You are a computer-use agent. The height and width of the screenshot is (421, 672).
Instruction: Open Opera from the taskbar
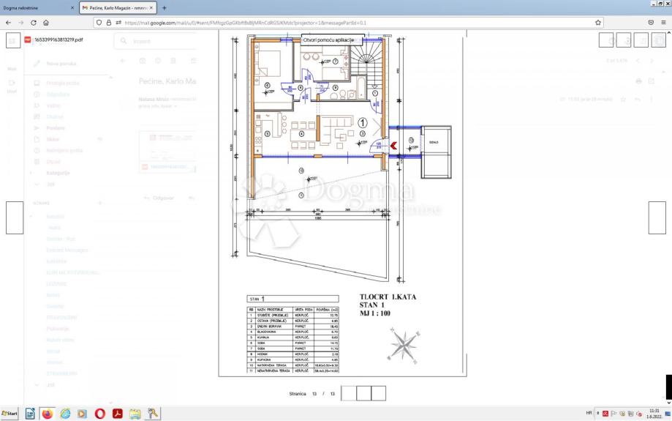click(x=100, y=414)
